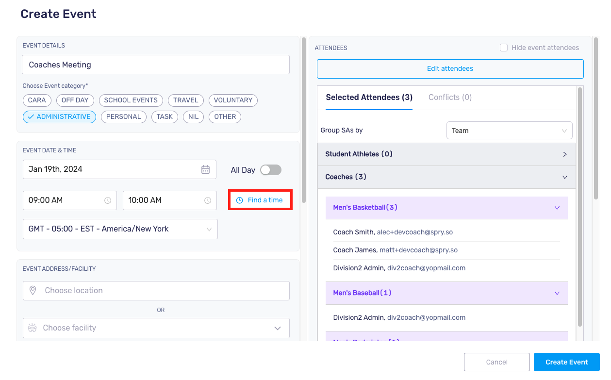
Task: Click the Cancel button
Action: tap(497, 362)
